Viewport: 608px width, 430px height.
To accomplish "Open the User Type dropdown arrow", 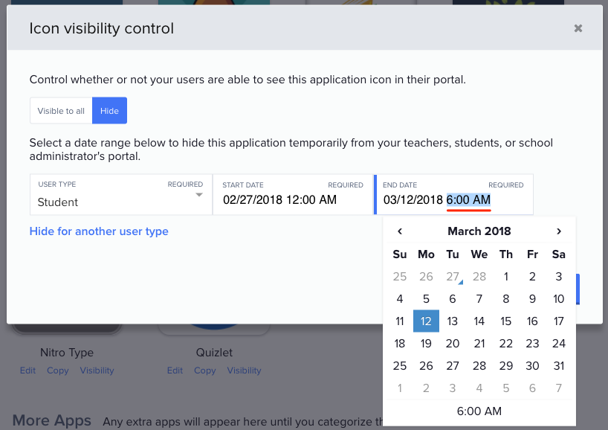I will [x=198, y=193].
